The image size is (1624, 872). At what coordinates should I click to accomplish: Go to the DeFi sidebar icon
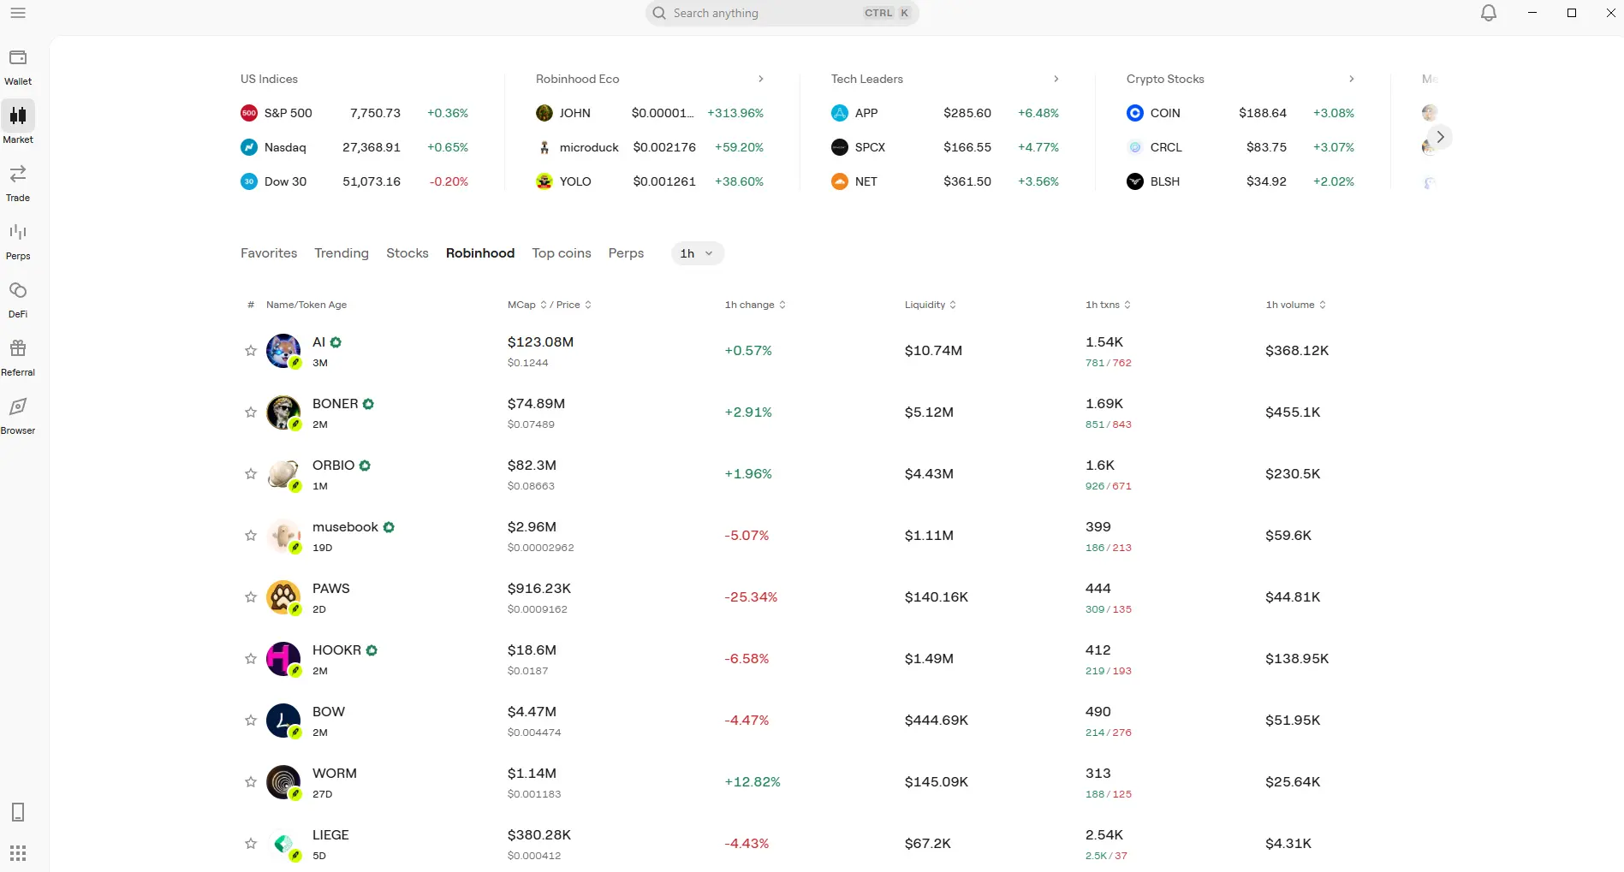(x=18, y=291)
